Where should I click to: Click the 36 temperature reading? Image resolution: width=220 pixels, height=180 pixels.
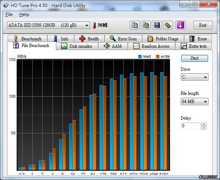[x=102, y=25]
